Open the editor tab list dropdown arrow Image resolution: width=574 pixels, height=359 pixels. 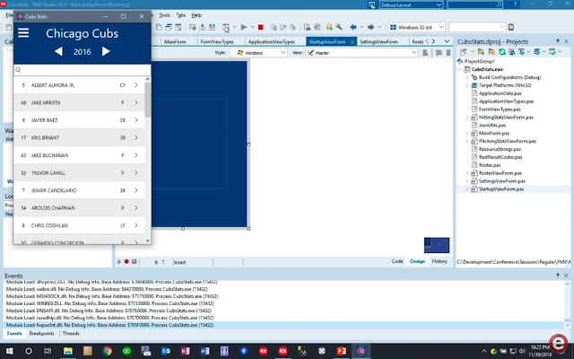coord(447,41)
